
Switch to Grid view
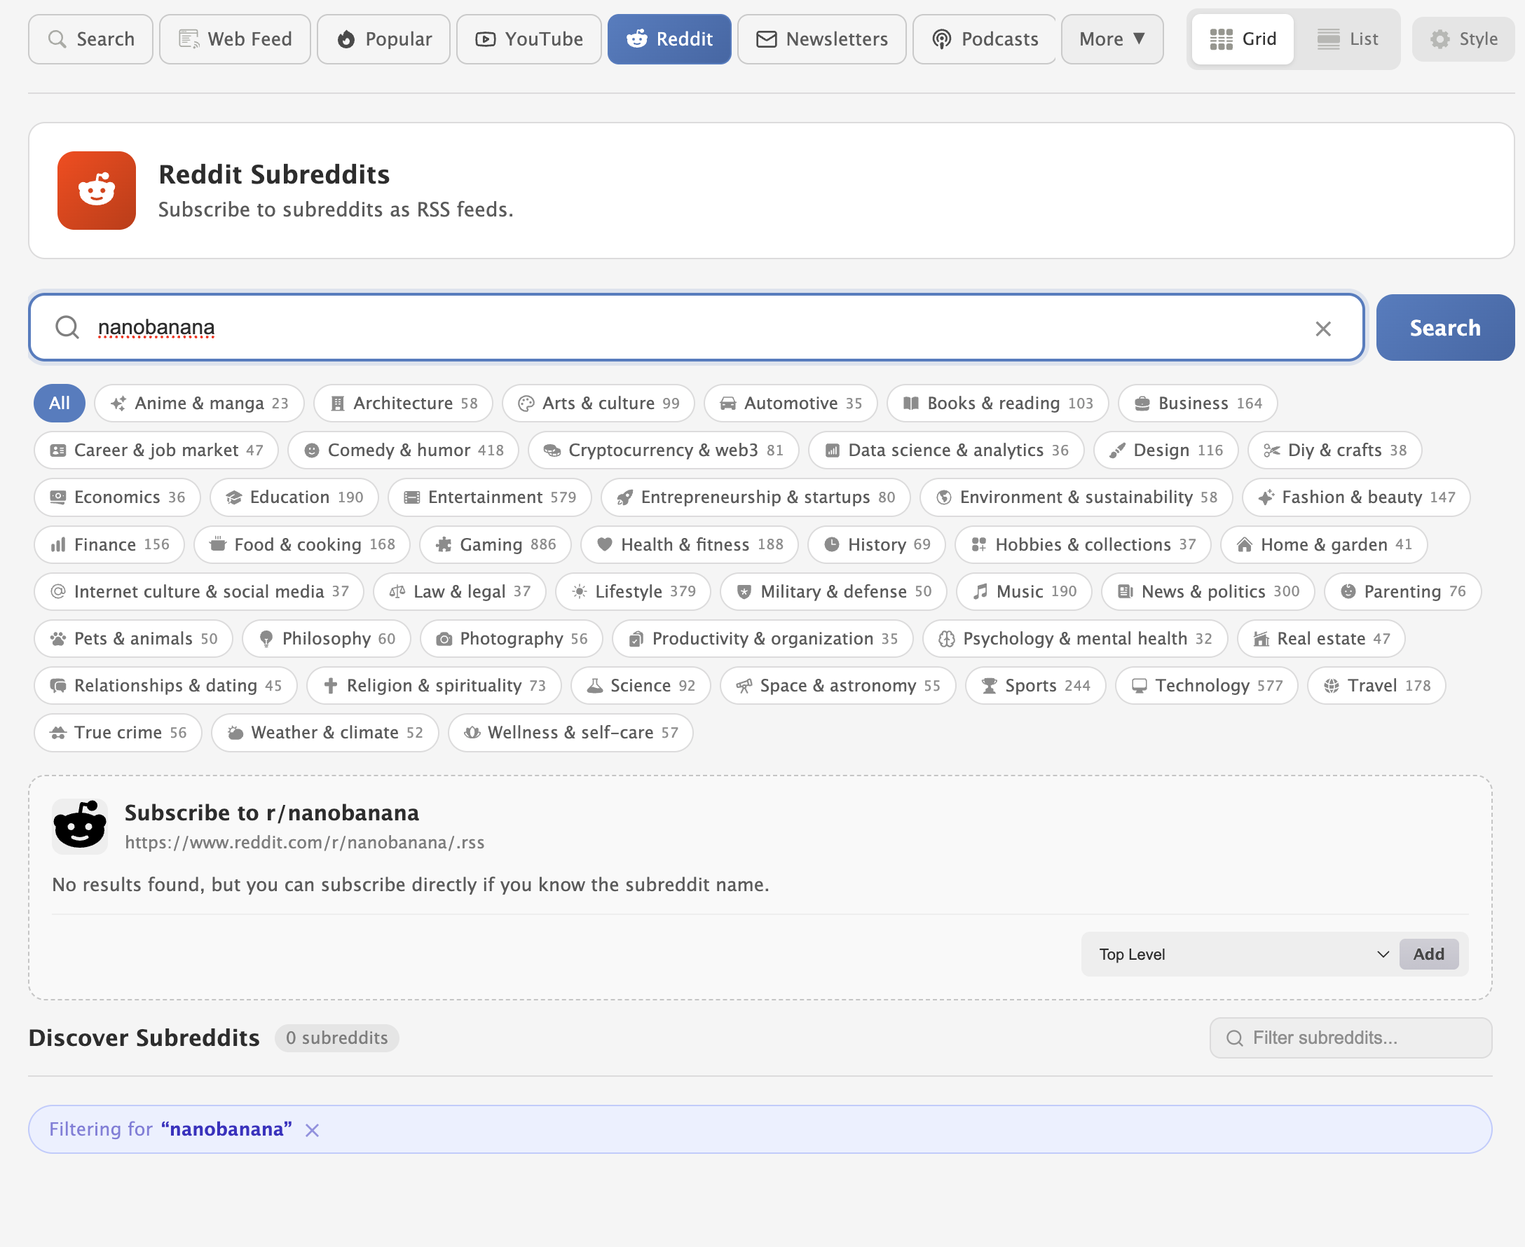point(1243,39)
